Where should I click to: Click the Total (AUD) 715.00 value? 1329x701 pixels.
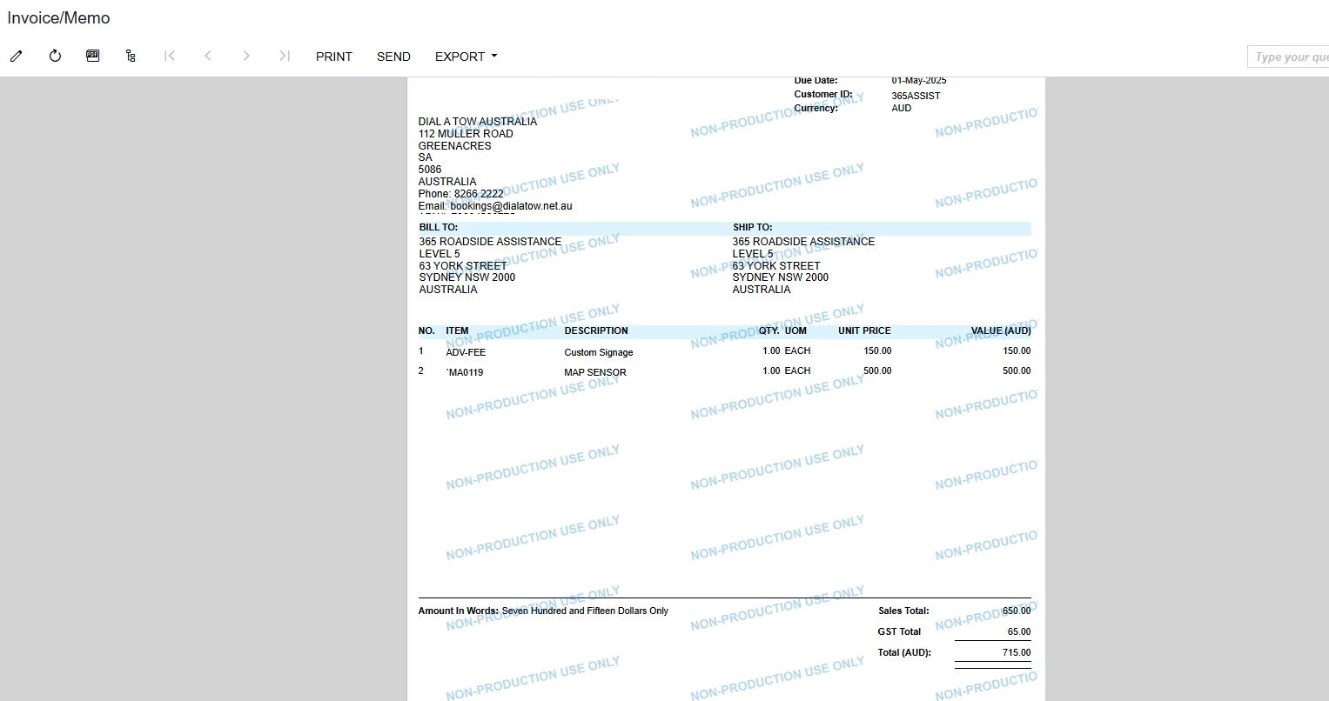click(x=1016, y=652)
